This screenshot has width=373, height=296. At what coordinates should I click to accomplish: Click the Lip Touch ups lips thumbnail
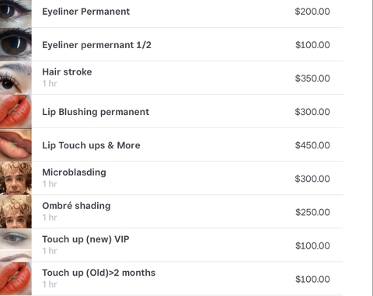coord(16,145)
